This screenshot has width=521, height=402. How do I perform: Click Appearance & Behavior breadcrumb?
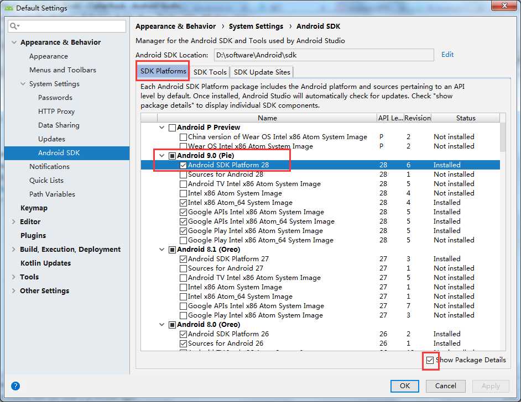tap(175, 26)
